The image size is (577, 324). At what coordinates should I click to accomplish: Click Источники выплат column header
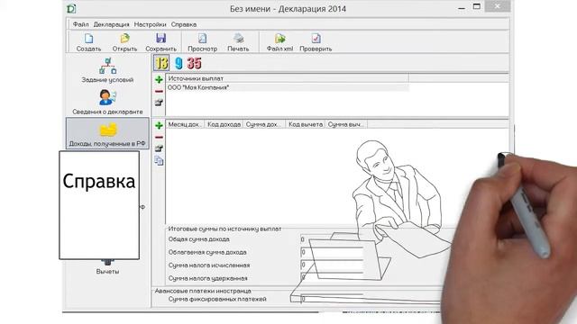point(288,78)
